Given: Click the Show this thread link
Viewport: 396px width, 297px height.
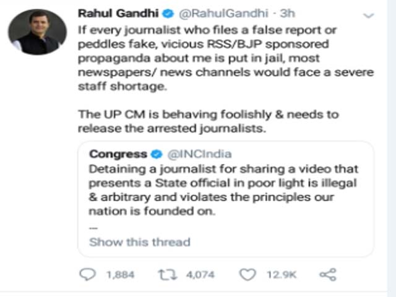Looking at the screenshot, I should [139, 242].
